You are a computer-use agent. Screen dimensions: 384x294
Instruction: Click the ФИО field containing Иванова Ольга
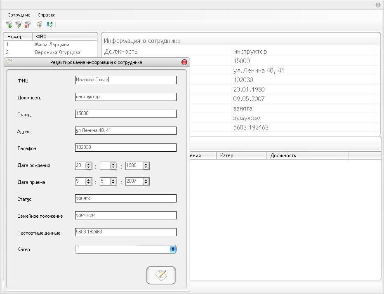point(126,80)
